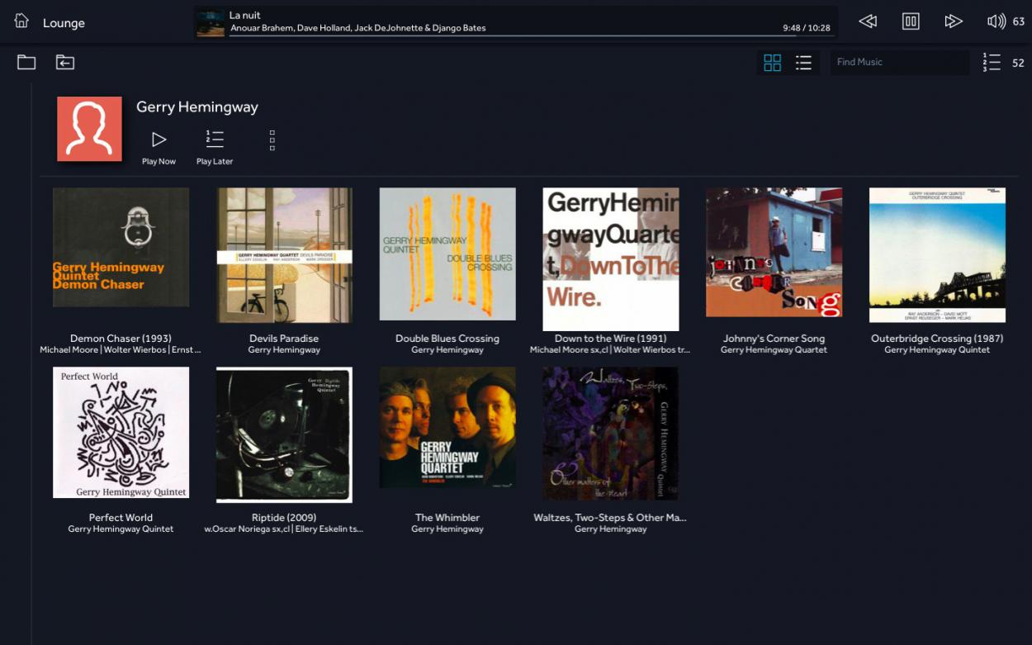Click the Home icon next to Lounge
The image size is (1032, 645).
[x=21, y=21]
